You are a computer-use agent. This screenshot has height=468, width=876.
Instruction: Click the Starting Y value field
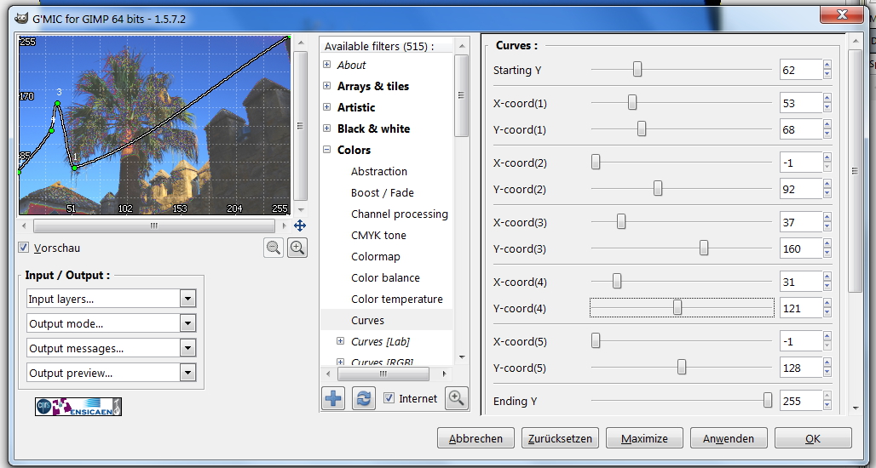[801, 70]
